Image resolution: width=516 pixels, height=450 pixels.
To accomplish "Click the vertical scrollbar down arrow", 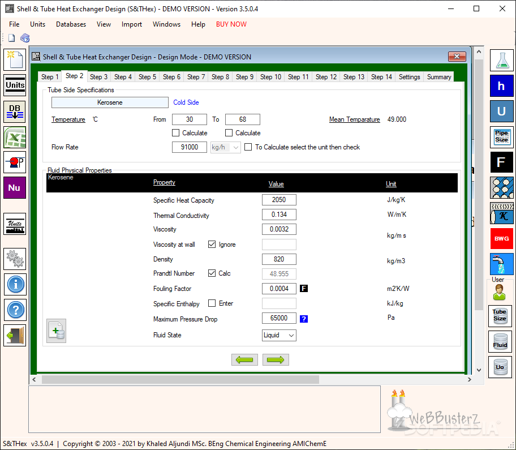I will (x=479, y=370).
